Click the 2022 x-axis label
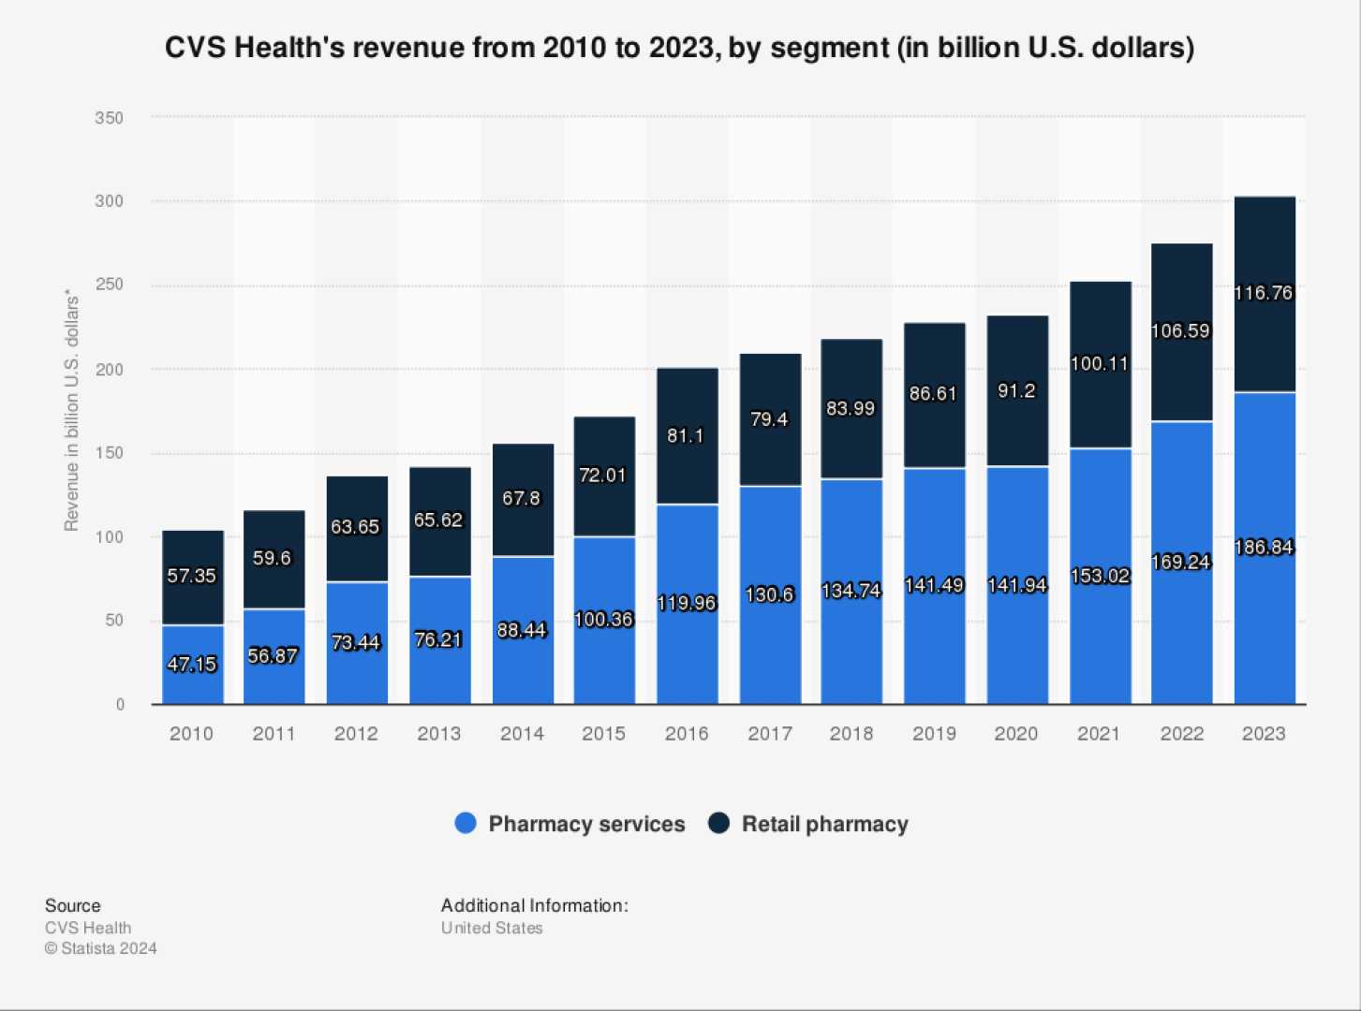 (1182, 734)
